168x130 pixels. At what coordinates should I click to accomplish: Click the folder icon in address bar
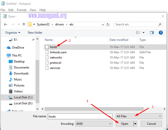coord(30,24)
